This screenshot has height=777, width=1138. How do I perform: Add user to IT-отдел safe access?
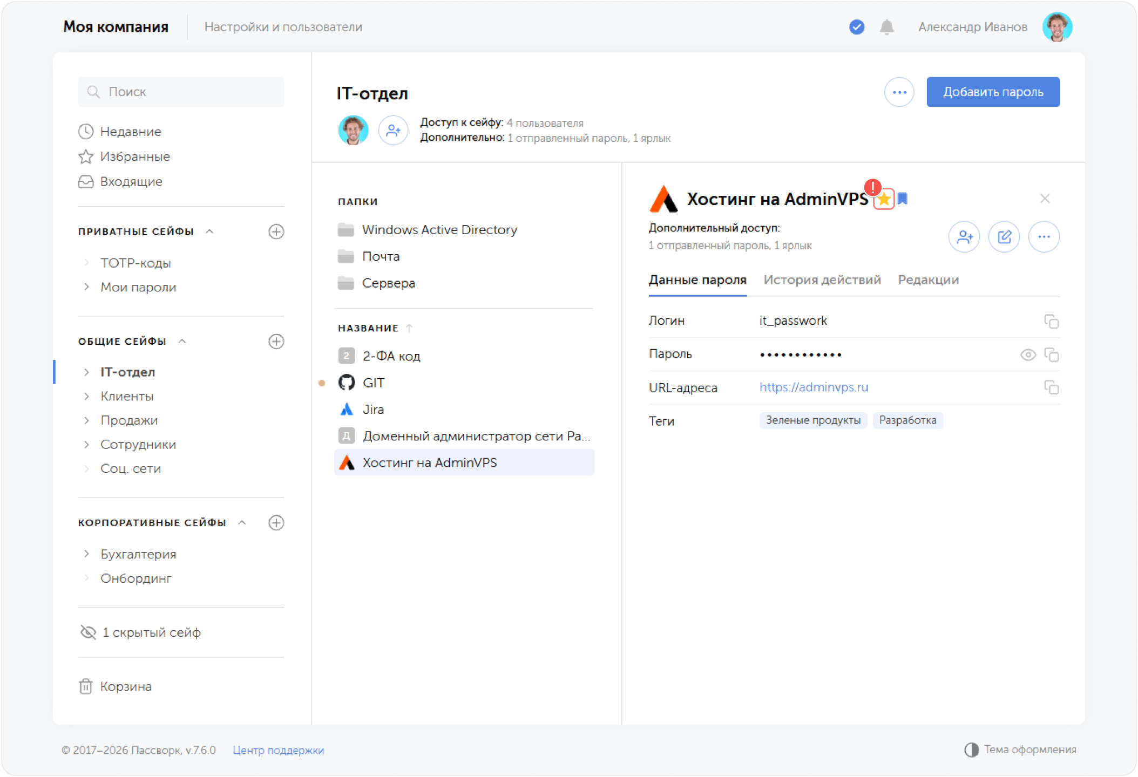click(393, 130)
